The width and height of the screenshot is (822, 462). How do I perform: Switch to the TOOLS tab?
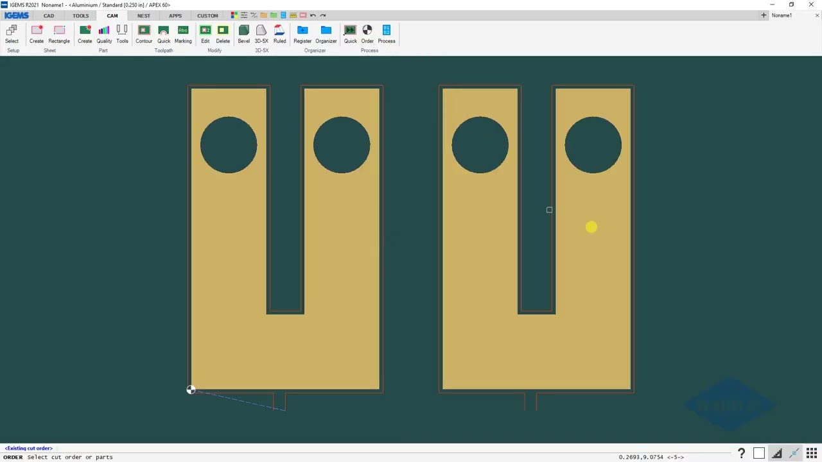[80, 15]
